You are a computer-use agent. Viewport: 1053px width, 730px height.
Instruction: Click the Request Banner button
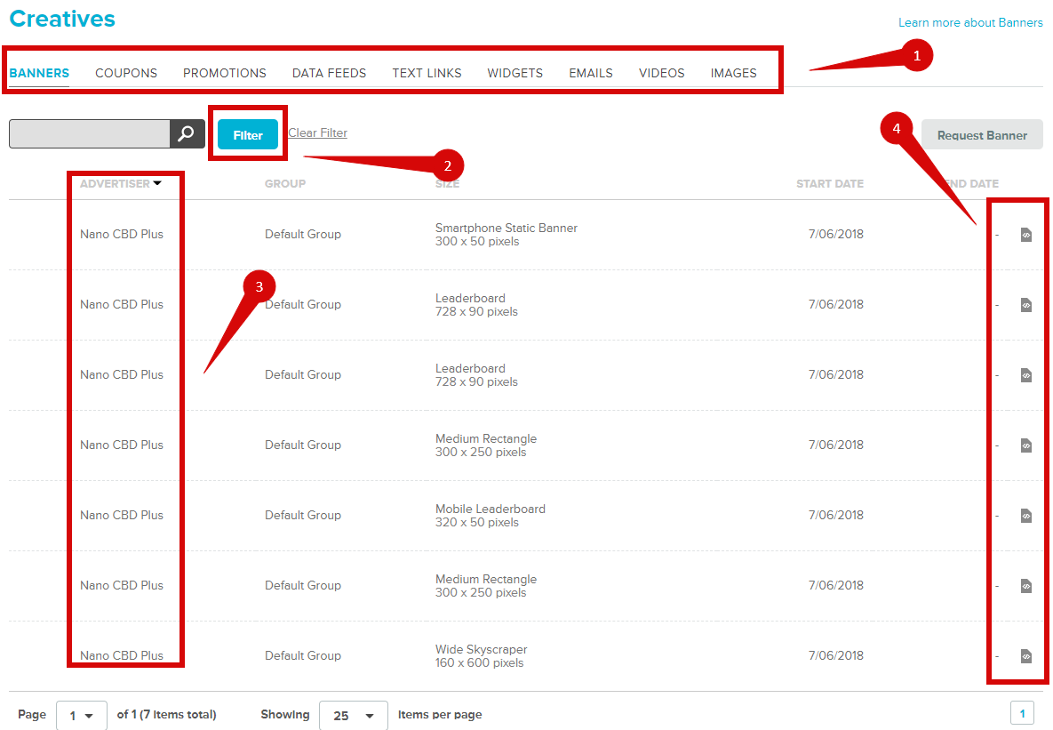[982, 135]
